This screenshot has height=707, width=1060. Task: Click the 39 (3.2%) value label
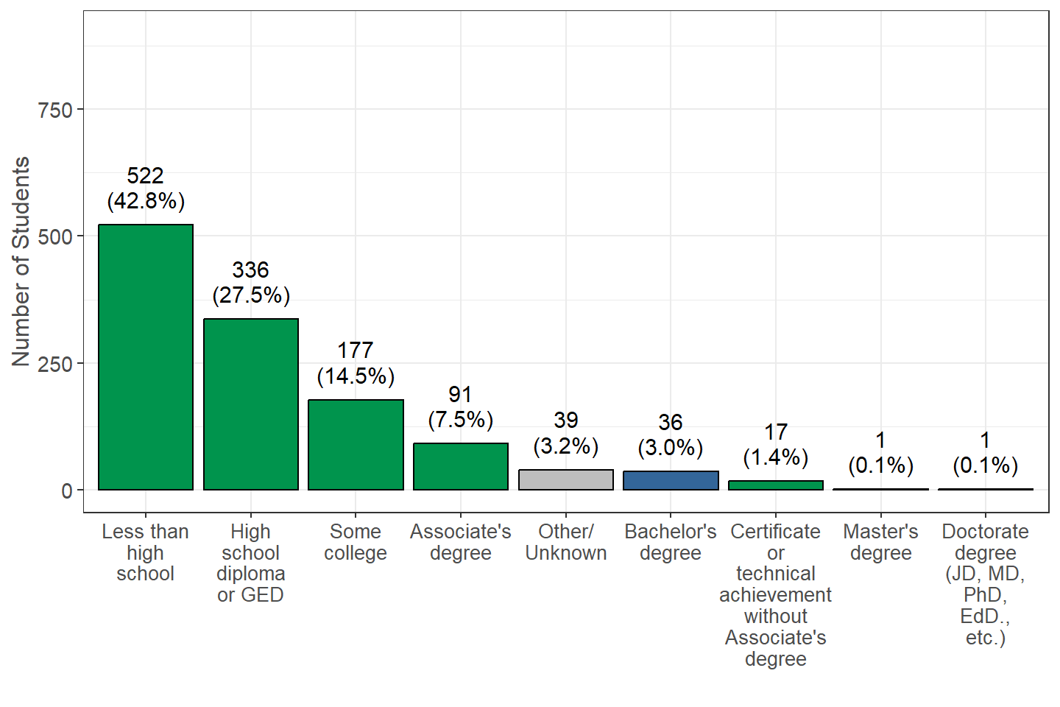566,433
